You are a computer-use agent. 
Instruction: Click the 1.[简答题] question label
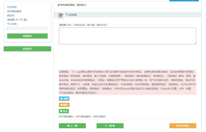[71, 15]
